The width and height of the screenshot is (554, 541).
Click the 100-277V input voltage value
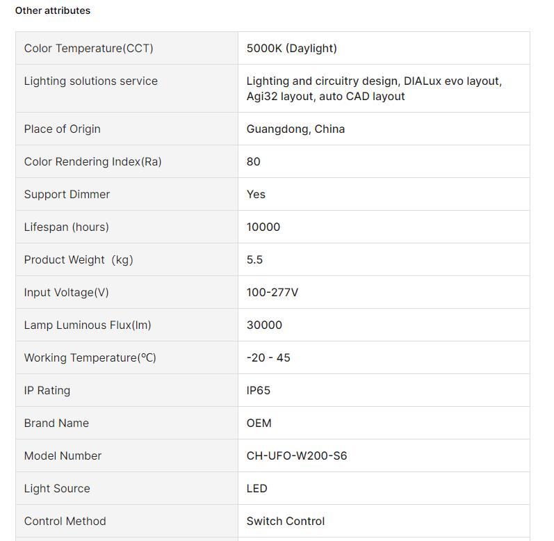pos(272,292)
